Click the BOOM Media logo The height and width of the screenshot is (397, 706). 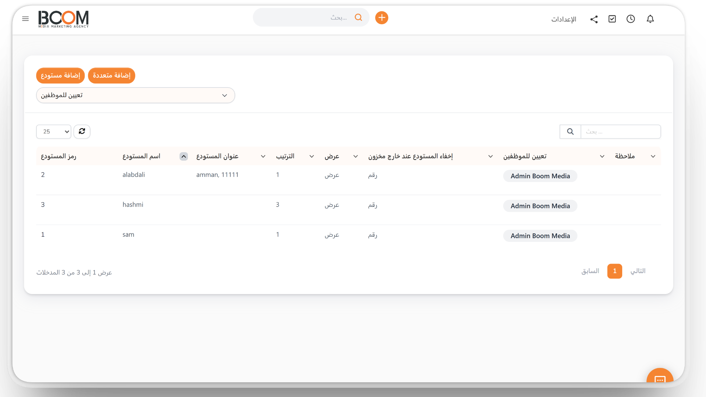coord(64,19)
